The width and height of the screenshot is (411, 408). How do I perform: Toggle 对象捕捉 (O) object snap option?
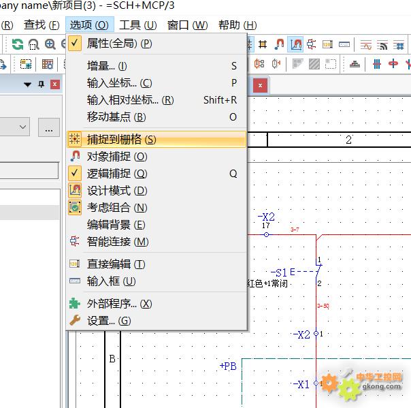tap(157, 157)
